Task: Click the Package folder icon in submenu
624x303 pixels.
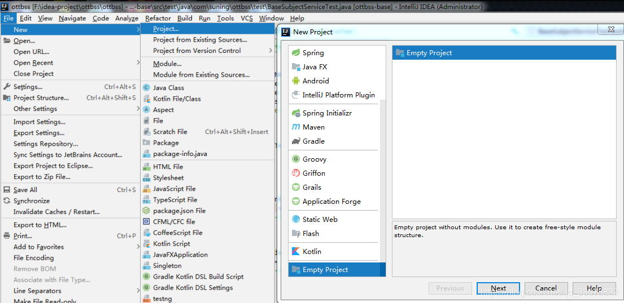Action: (x=146, y=142)
